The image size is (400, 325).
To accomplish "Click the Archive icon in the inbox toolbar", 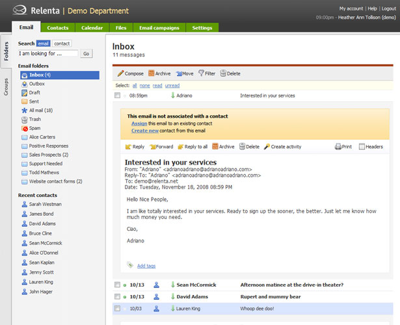I will point(152,73).
